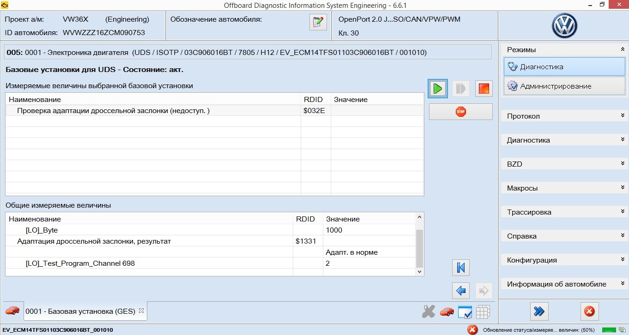Click the Адапт. в норме value
Screen dimensions: 629x335
351,252
